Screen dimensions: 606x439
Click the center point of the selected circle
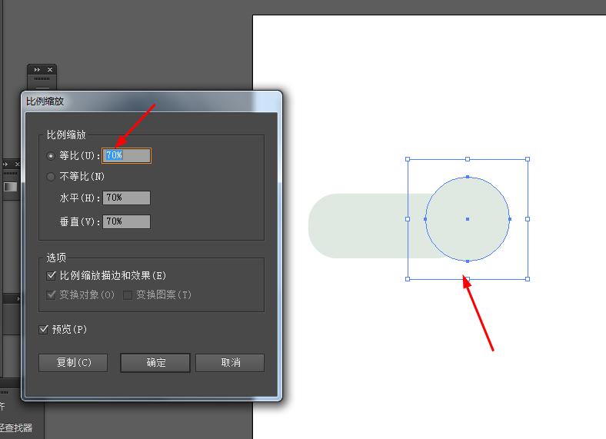pos(468,219)
